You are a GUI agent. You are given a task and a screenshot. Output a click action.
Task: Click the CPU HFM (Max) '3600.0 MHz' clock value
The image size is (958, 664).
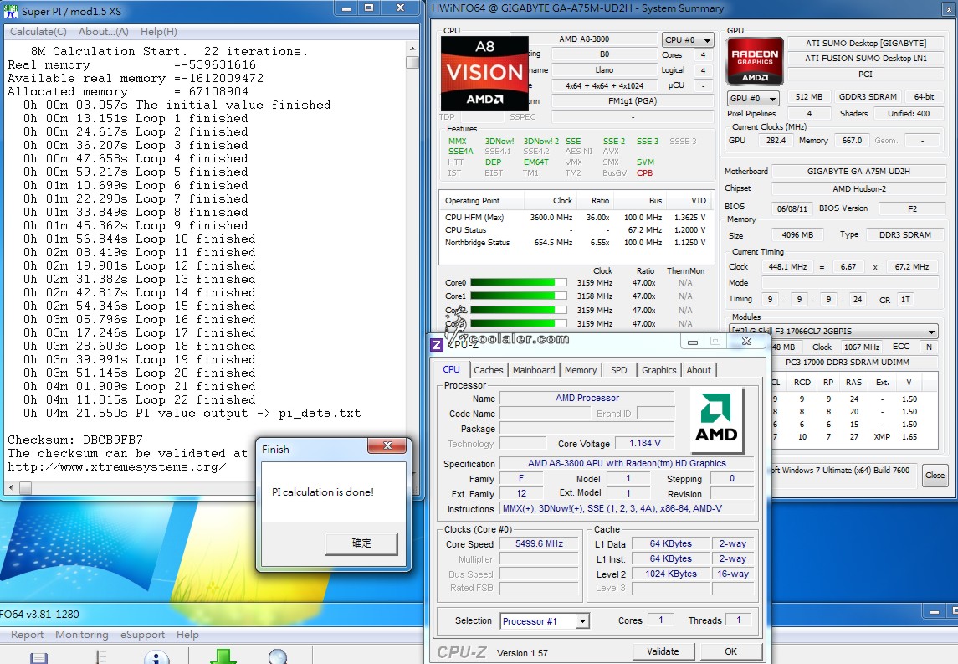[551, 218]
